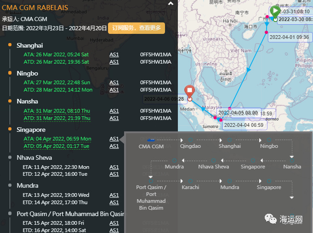Select the red stop marker near Medan
This screenshot has height=233, width=313.
(190, 92)
